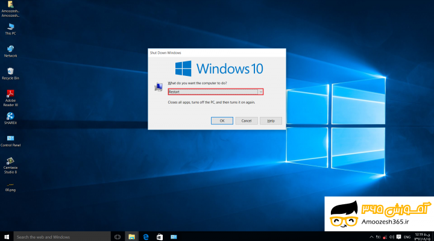Open the Action Center notifications icon
The image size is (434, 241).
click(398, 237)
